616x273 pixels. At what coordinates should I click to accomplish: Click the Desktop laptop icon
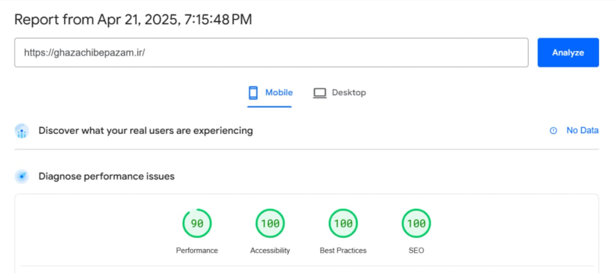tap(320, 93)
